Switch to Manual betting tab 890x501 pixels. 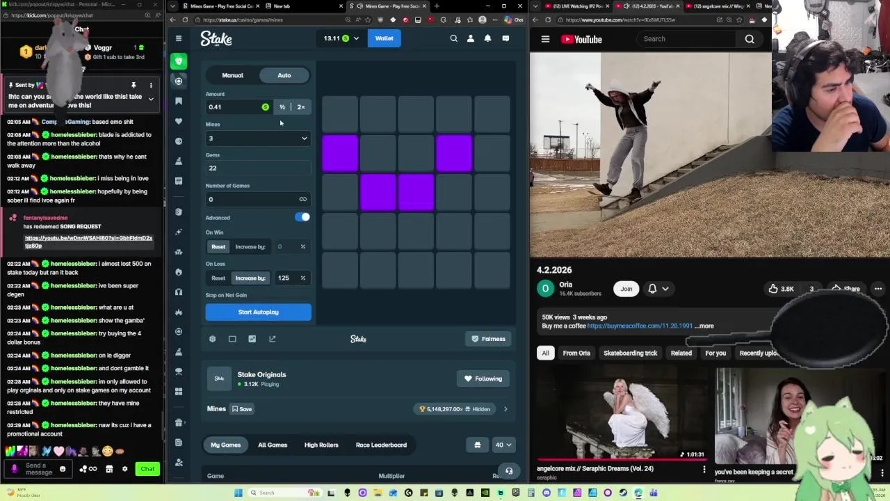click(232, 75)
